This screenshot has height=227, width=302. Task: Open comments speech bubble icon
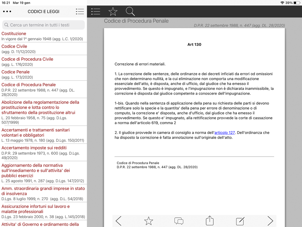point(179,221)
